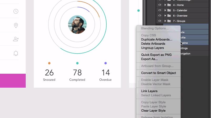Click the folder icon of 7 - Groups
The height and width of the screenshot is (118, 211).
(x=169, y=21)
